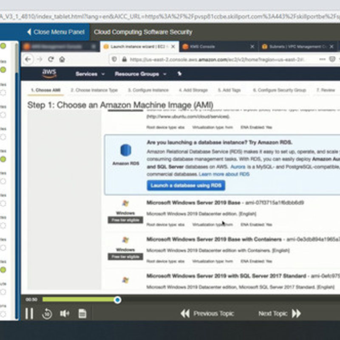Image resolution: width=340 pixels, height=340 pixels.
Task: Open the Resource Groups dropdown
Action: click(x=140, y=74)
